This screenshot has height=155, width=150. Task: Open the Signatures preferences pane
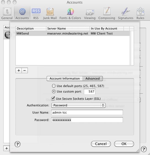tap(126, 13)
